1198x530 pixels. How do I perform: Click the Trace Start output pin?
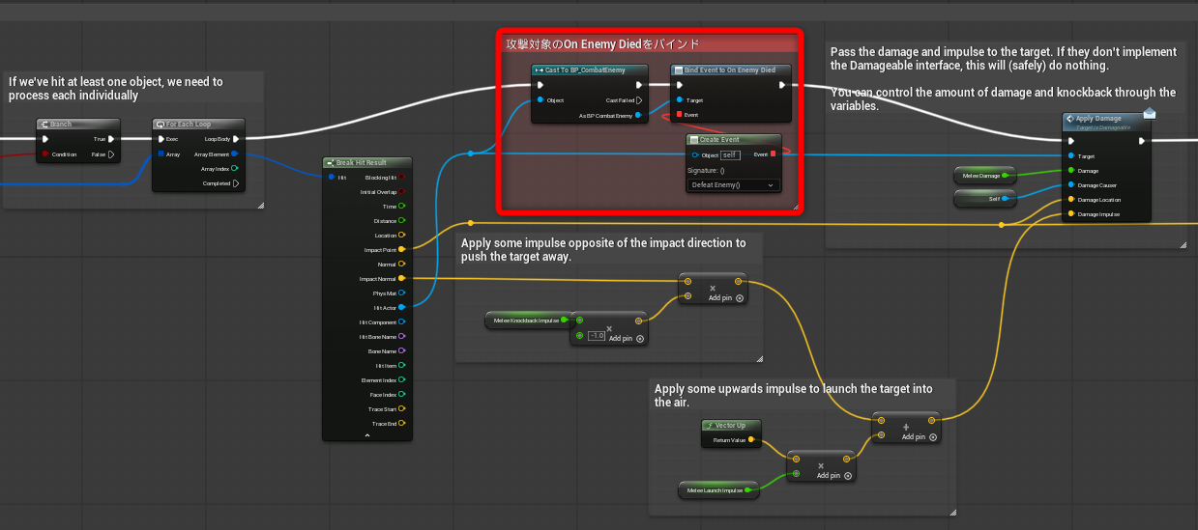401,409
